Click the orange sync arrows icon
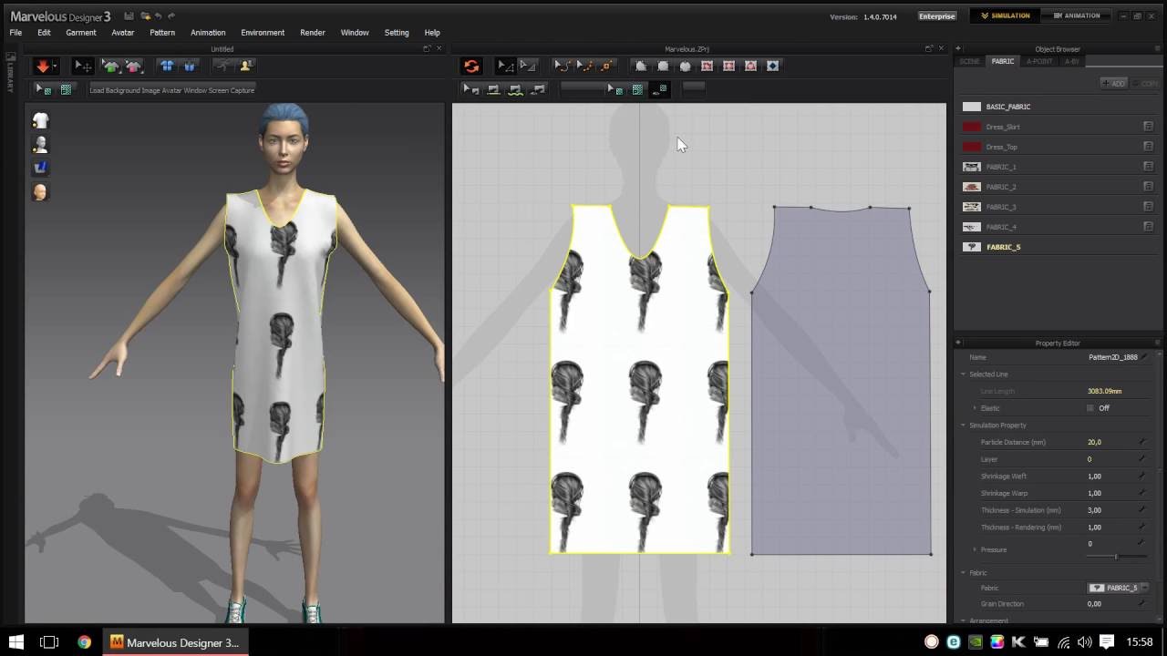Screen dimensions: 1167x656 pos(471,67)
